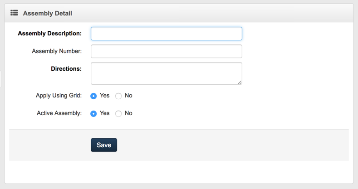Viewport: 358px width, 189px height.
Task: Click the "Yes" text next to Apply Using Grid
Action: [x=104, y=96]
